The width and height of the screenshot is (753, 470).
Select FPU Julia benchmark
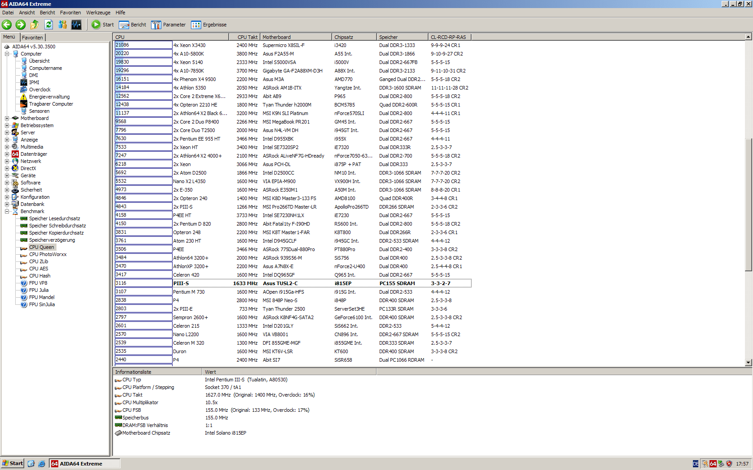[x=39, y=290]
